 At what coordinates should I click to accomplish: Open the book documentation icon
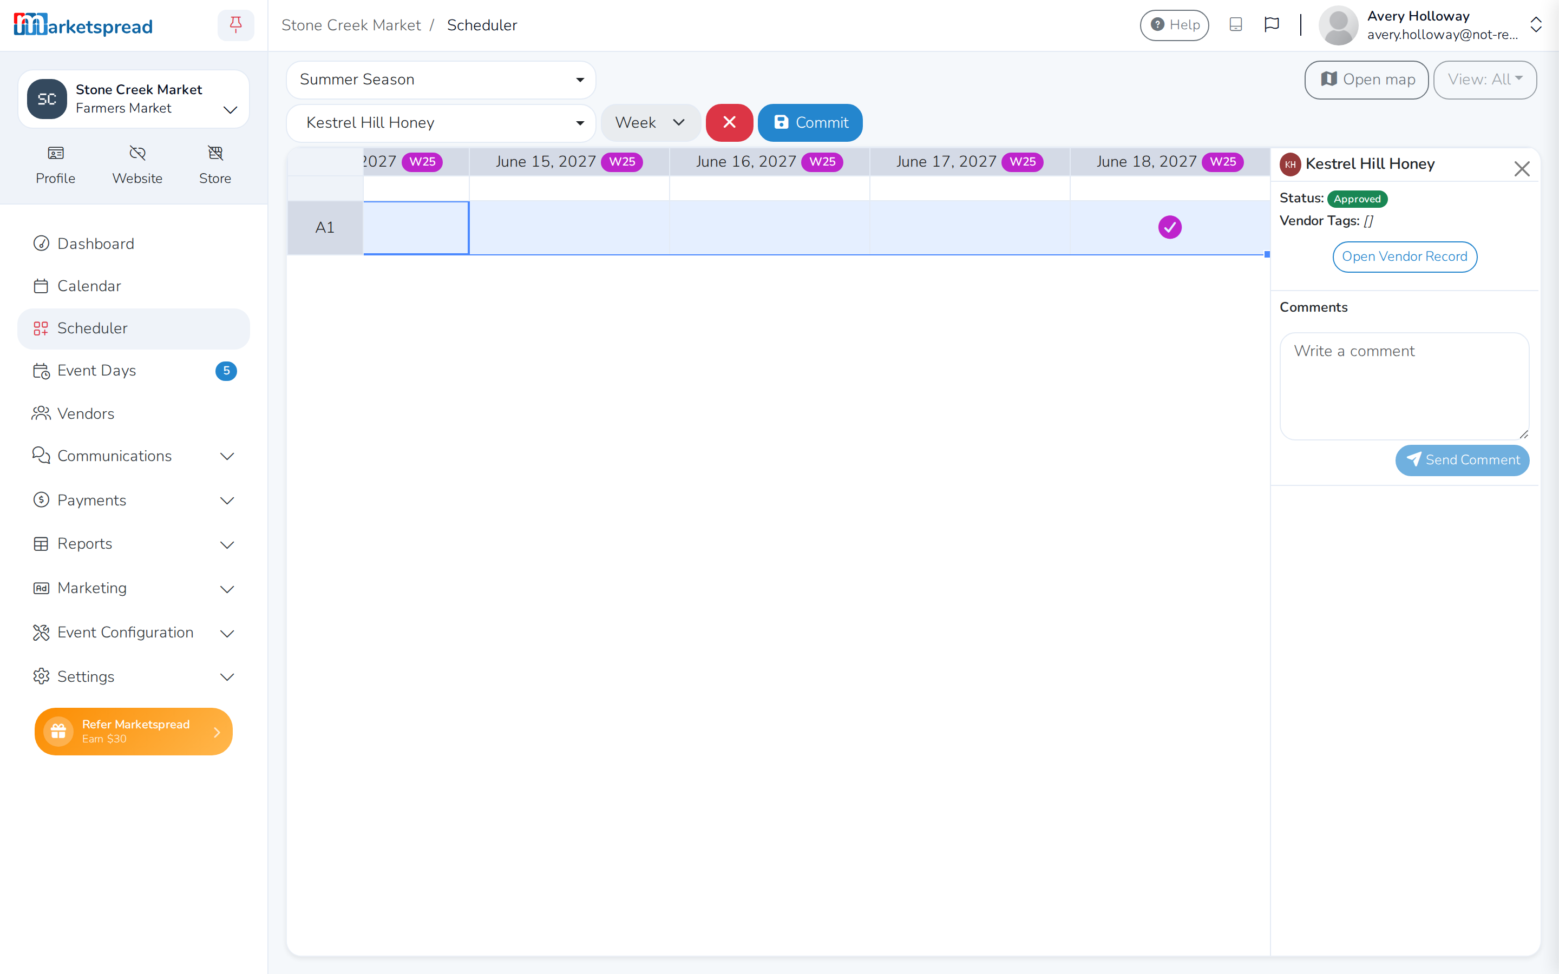[x=1236, y=25]
